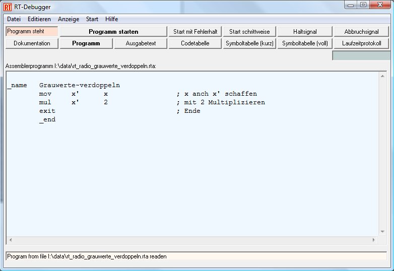The width and height of the screenshot is (394, 271).
Task: Click the RT application icon in title bar
Action: pyautogui.click(x=8, y=7)
